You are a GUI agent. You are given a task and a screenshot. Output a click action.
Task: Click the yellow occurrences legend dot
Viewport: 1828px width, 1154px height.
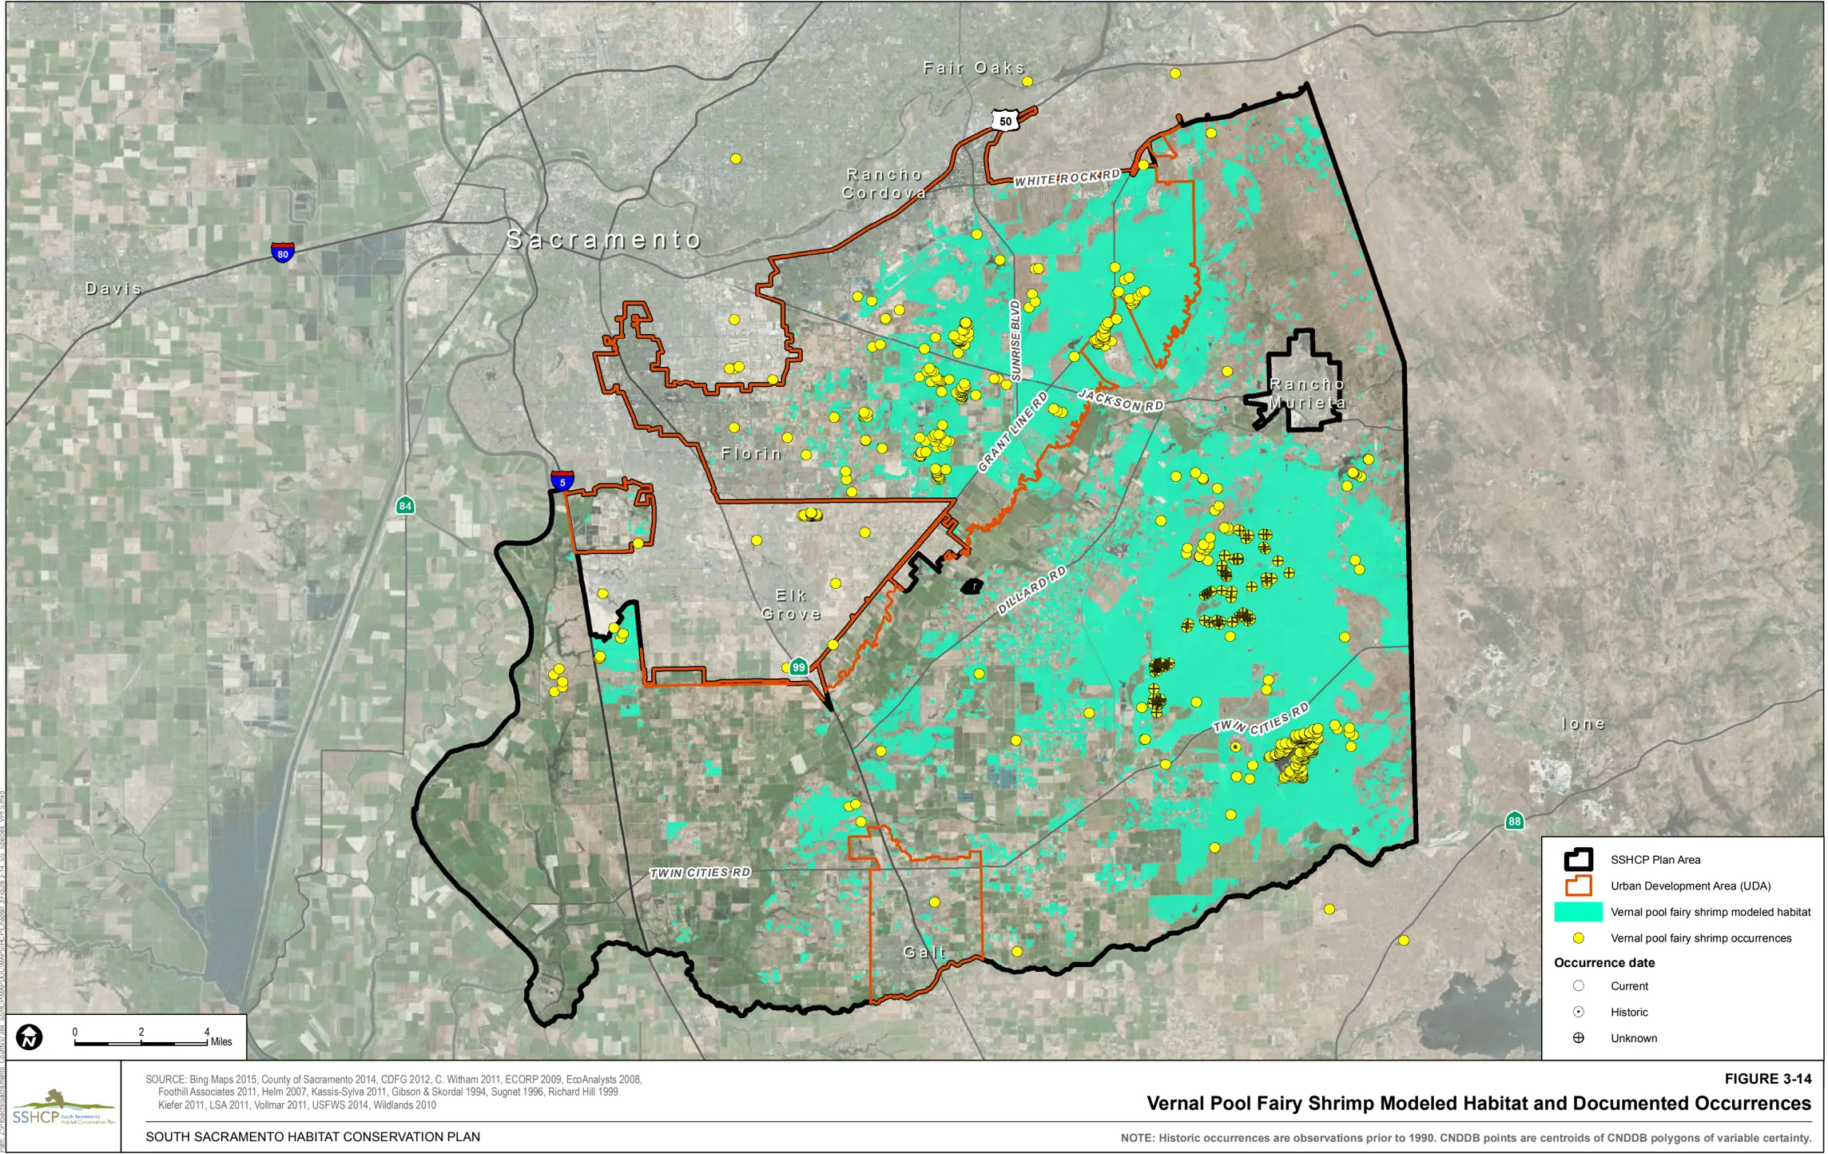[x=1578, y=938]
